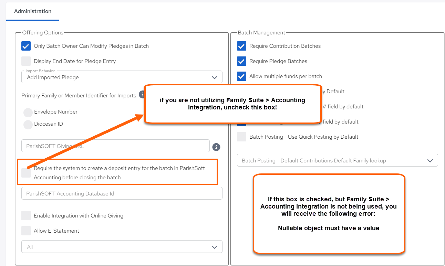The width and height of the screenshot is (445, 266).
Task: Click the Import Behavior dropdown chevron
Action: [x=214, y=77]
